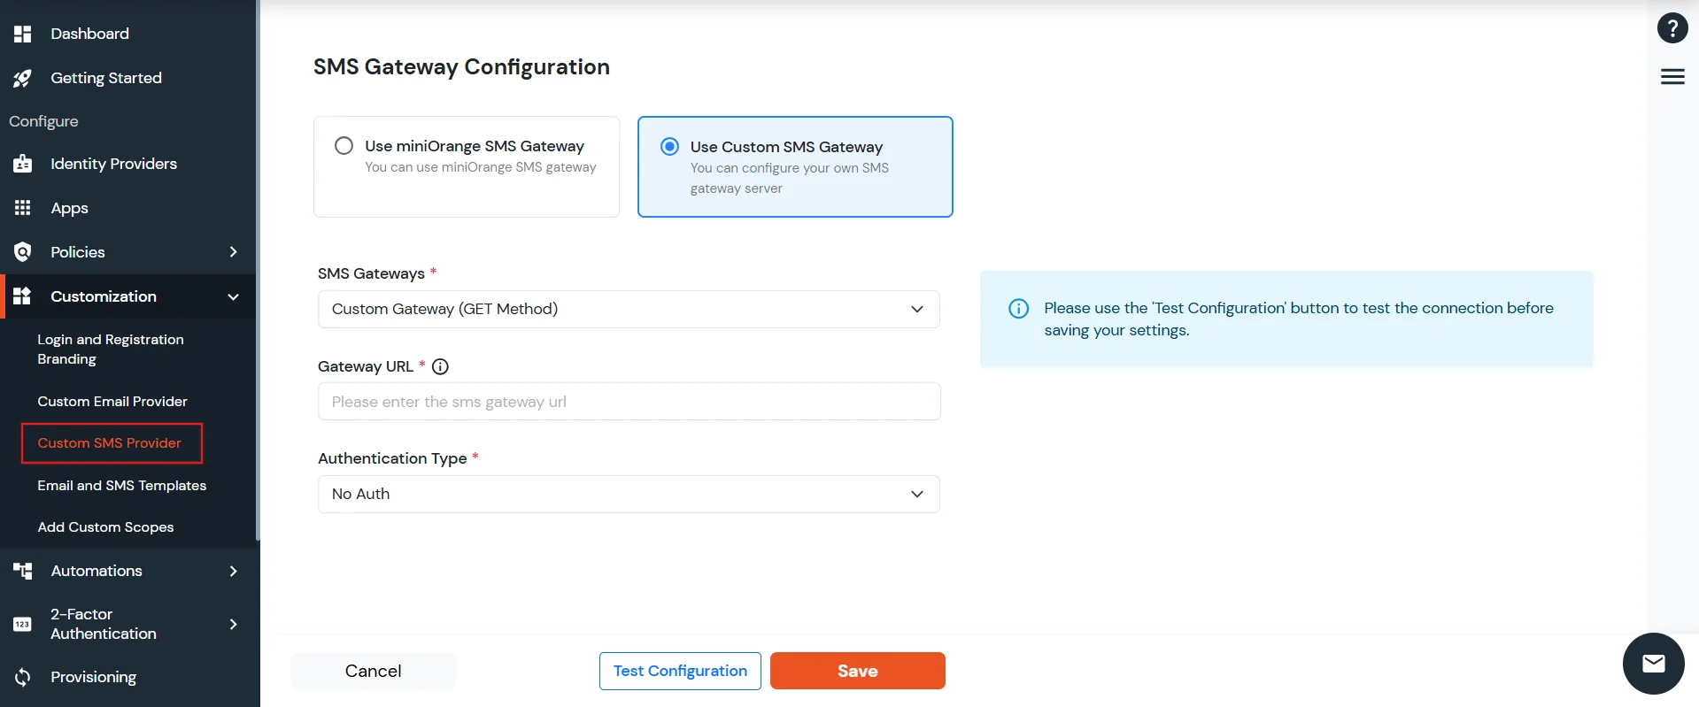Screen dimensions: 1699x707
Task: Open Login and Registration Branding
Action: pos(111,350)
